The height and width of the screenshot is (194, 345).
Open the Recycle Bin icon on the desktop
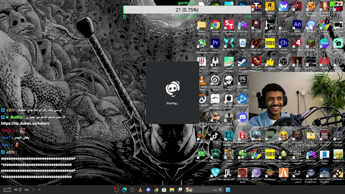pyautogui.click(x=243, y=46)
